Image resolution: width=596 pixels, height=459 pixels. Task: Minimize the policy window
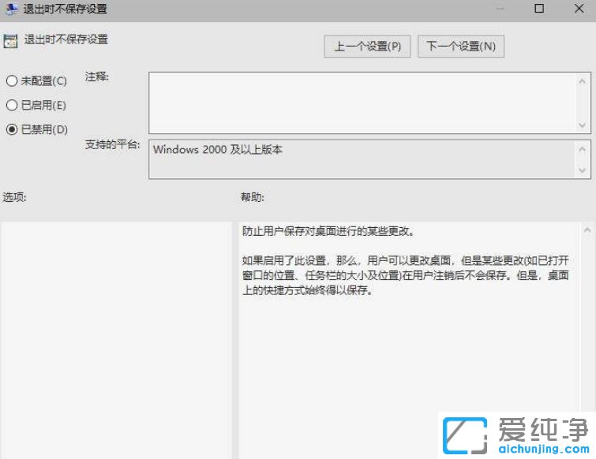pyautogui.click(x=500, y=9)
